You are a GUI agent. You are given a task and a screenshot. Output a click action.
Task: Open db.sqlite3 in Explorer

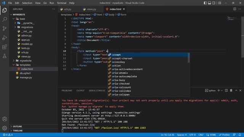tap(25, 73)
